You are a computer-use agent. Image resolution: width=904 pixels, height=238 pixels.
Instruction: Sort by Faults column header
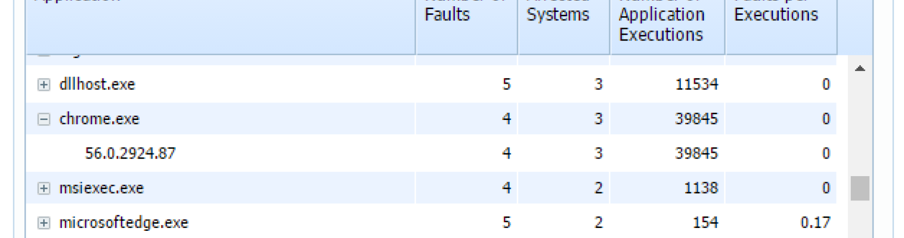coord(466,27)
